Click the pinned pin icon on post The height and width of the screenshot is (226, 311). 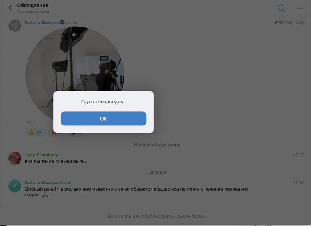tap(275, 23)
